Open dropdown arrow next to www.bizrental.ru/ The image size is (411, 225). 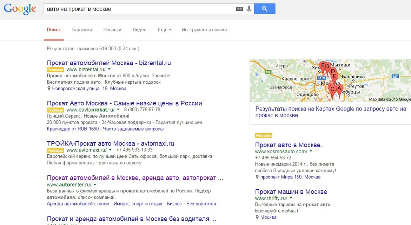tap(109, 69)
